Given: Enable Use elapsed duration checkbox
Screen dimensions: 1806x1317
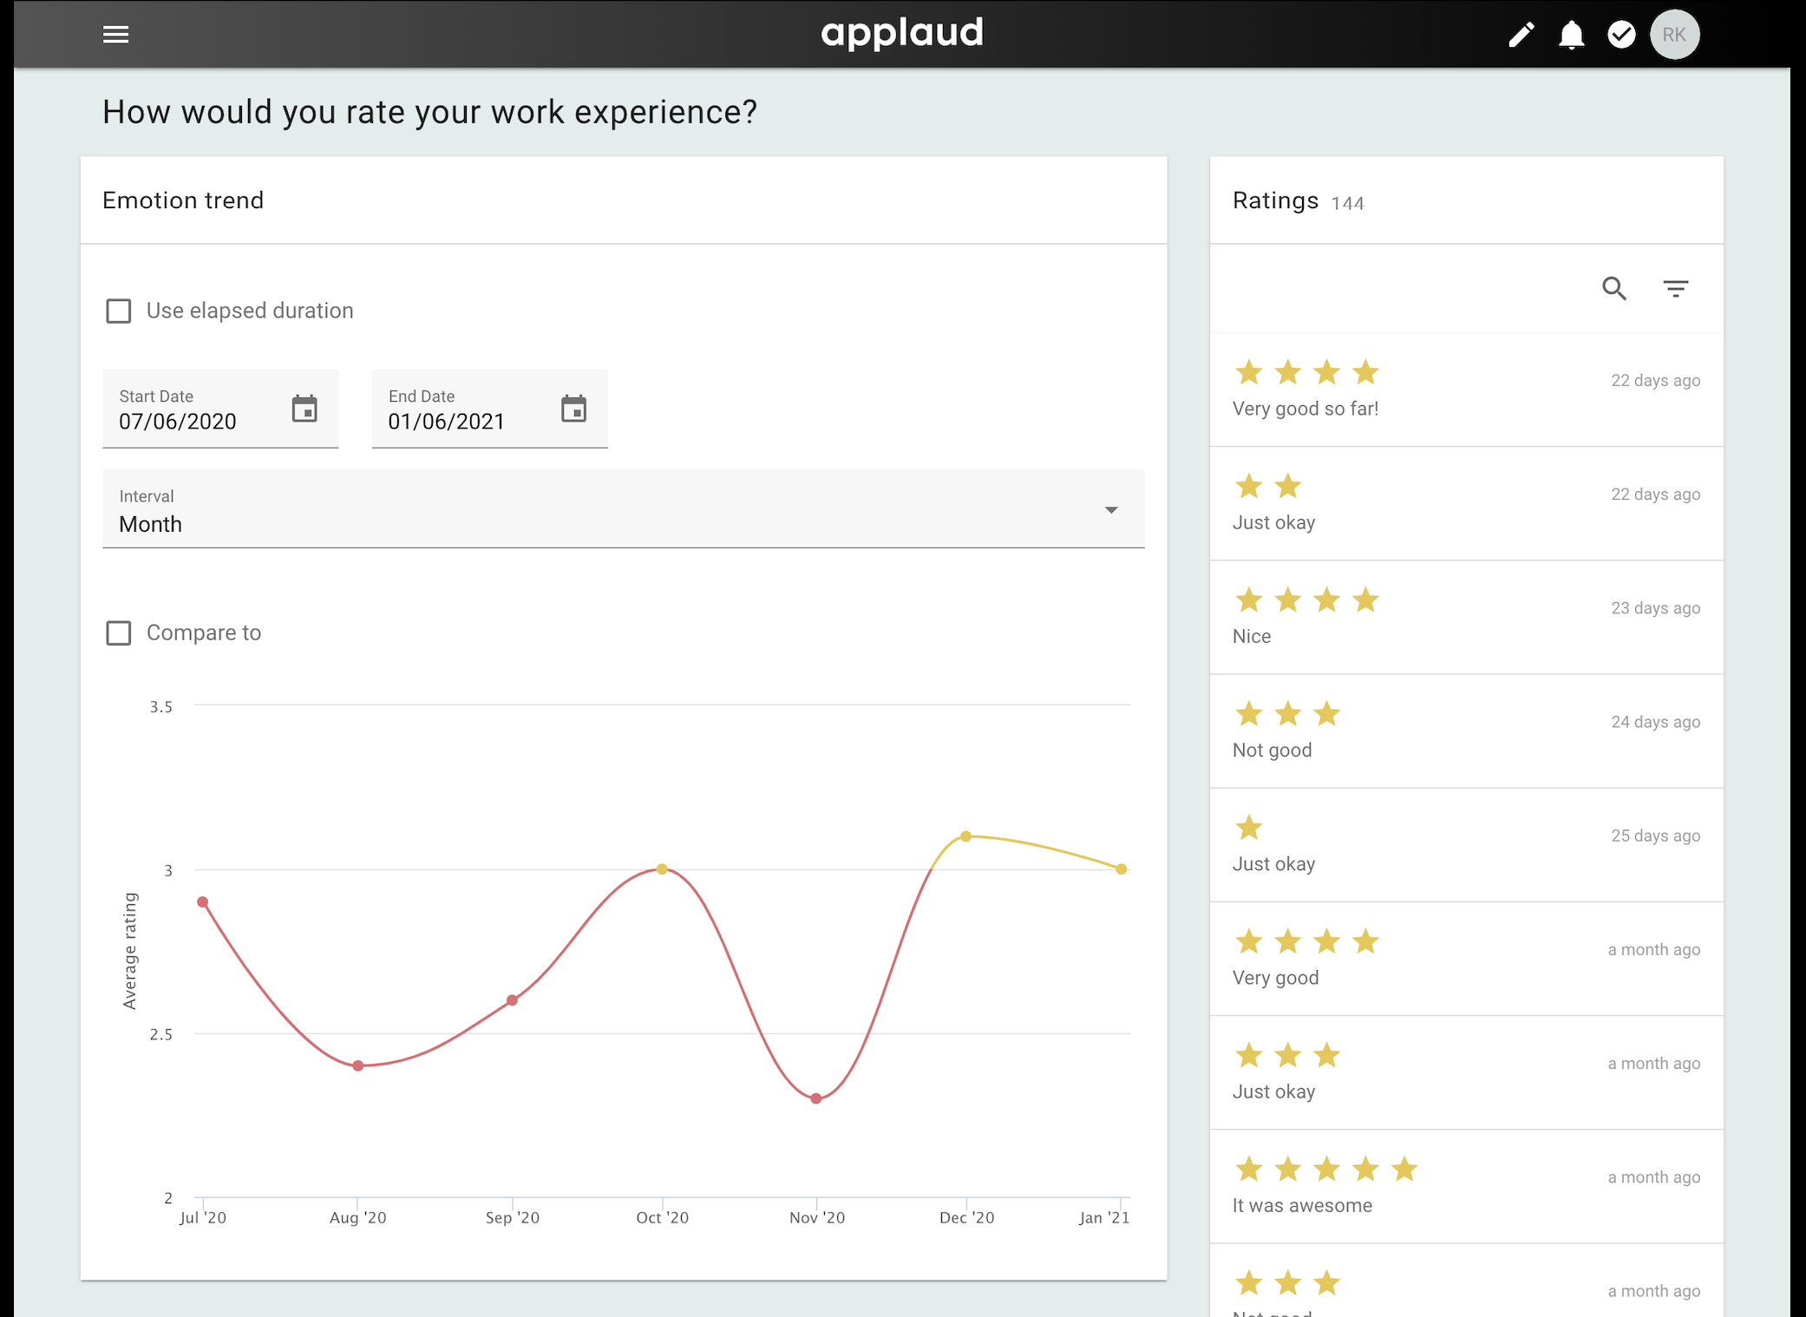Looking at the screenshot, I should [x=119, y=311].
